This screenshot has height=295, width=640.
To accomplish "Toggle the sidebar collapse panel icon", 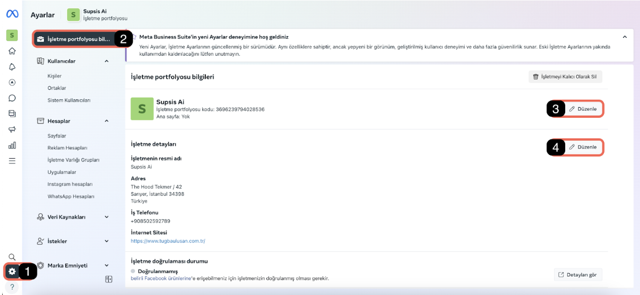I will pyautogui.click(x=109, y=279).
